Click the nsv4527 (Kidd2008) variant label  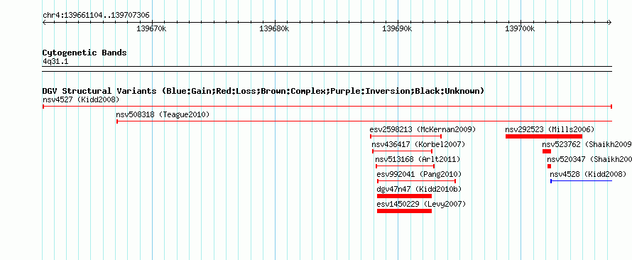point(81,99)
